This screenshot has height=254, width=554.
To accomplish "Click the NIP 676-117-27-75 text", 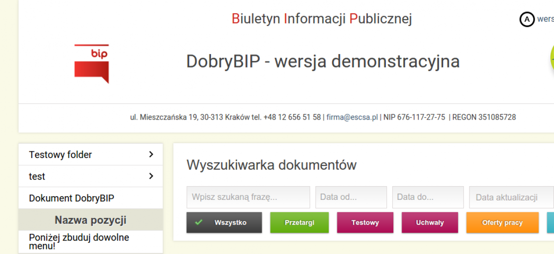I will point(414,117).
